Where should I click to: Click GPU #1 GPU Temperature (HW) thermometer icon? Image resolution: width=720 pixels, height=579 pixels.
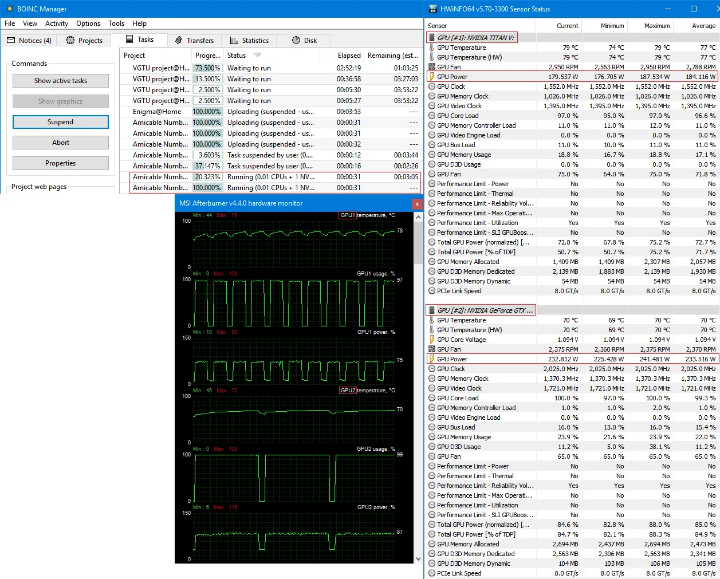(432, 57)
